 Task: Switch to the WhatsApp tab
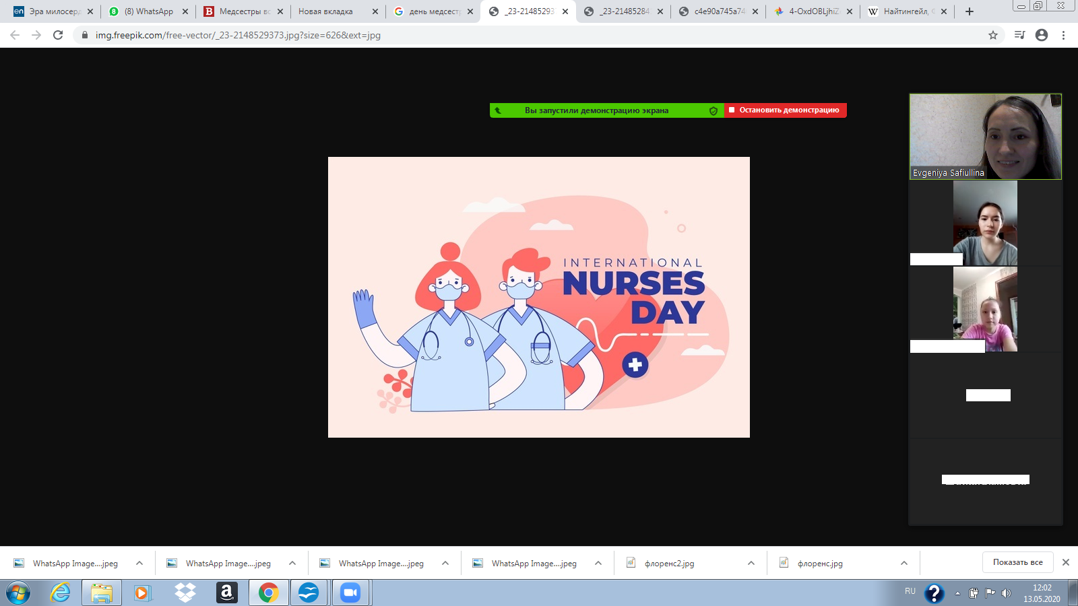click(x=148, y=11)
